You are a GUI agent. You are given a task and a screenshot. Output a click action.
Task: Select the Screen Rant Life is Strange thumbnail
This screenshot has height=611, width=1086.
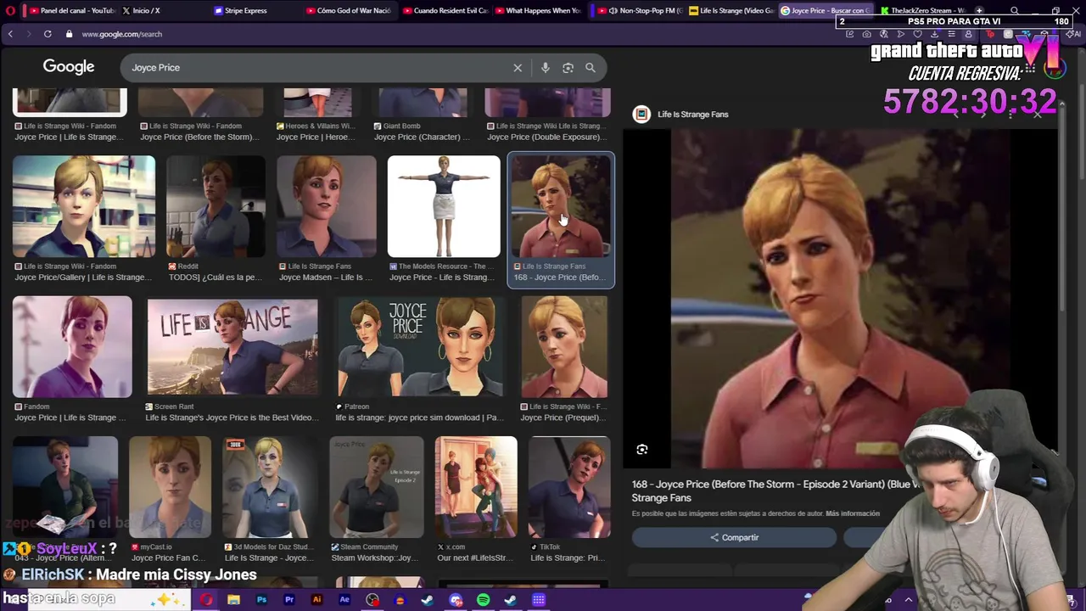(232, 346)
